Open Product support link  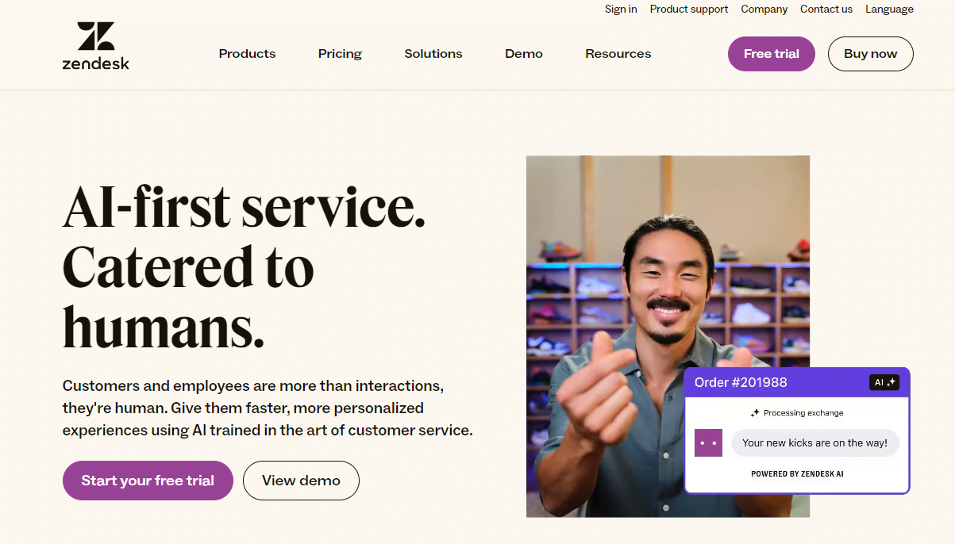[x=688, y=10]
